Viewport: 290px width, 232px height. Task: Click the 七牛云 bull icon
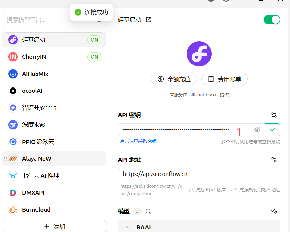click(x=13, y=176)
